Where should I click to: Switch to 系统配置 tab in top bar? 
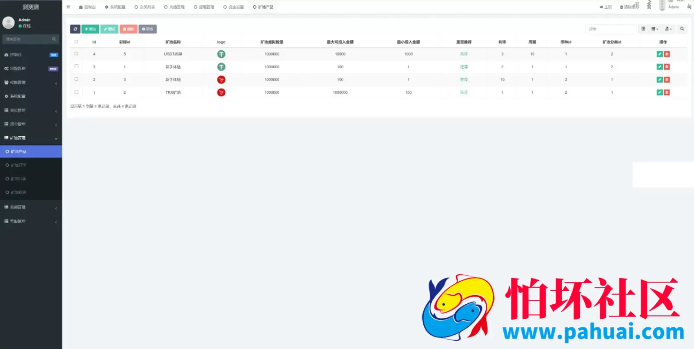pyautogui.click(x=115, y=7)
